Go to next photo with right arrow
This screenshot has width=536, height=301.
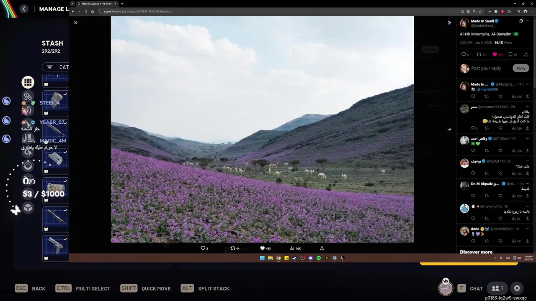449,129
